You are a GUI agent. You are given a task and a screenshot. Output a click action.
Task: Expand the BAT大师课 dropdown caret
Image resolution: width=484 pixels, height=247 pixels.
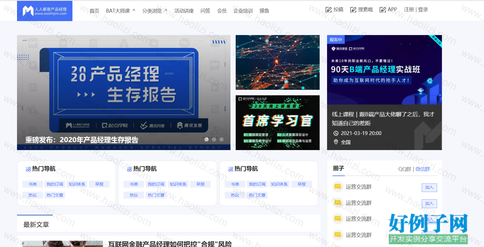(x=134, y=10)
